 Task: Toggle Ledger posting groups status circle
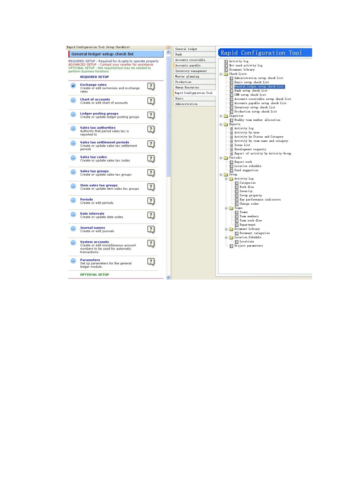pyautogui.click(x=73, y=114)
